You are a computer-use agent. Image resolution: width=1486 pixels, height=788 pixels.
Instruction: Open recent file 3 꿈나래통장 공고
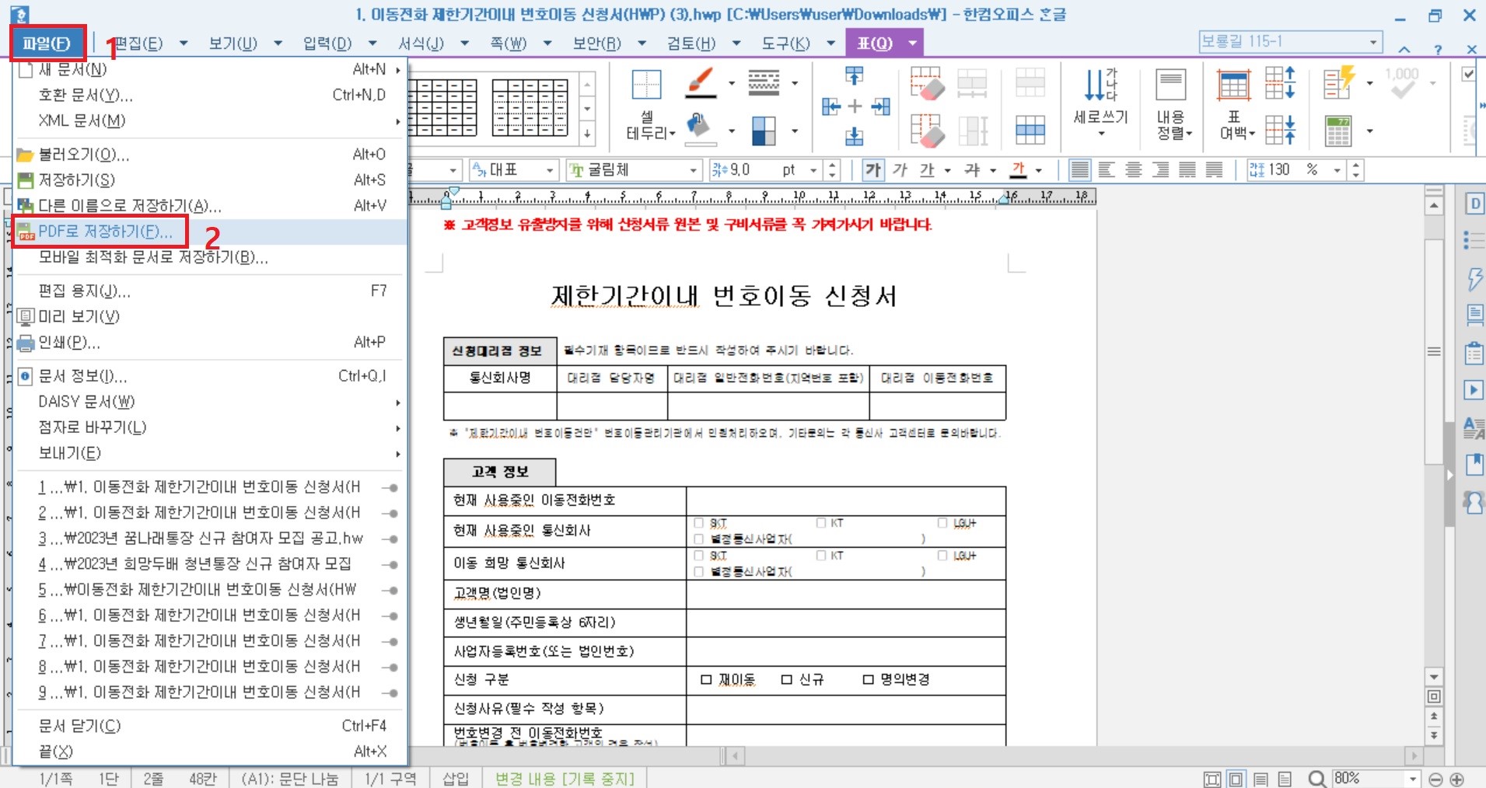tap(210, 539)
